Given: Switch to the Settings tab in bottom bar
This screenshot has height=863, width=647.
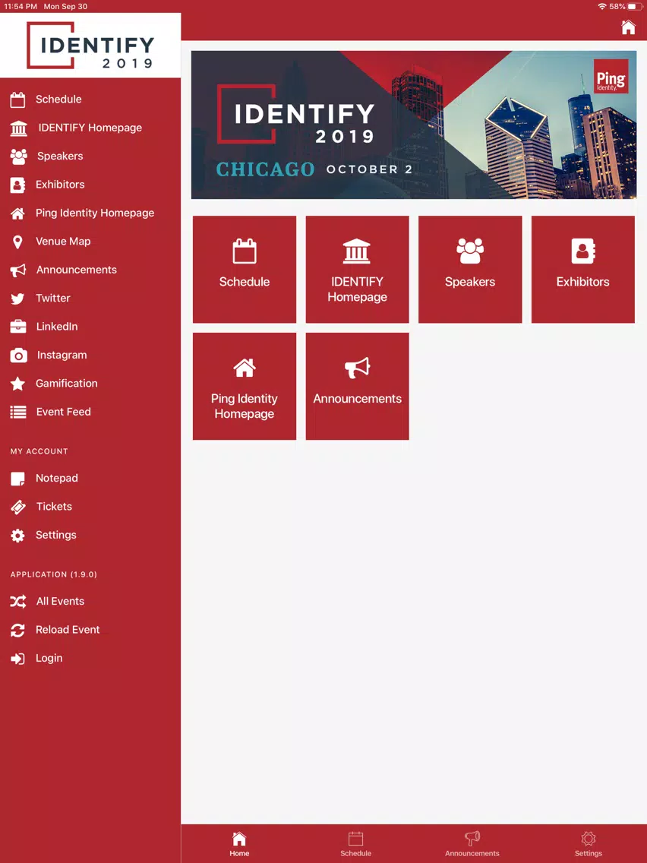Looking at the screenshot, I should (x=588, y=844).
